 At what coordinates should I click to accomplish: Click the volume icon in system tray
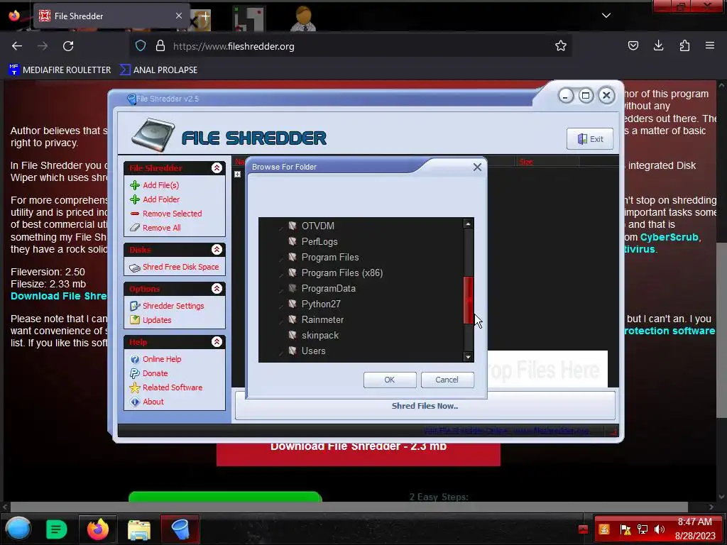[660, 529]
